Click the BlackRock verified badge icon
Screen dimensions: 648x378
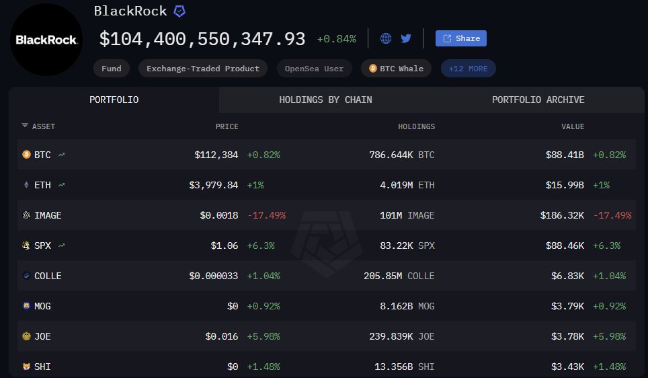[179, 11]
